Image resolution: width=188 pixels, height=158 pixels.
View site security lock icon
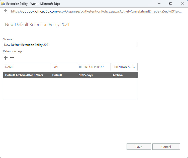6,11
